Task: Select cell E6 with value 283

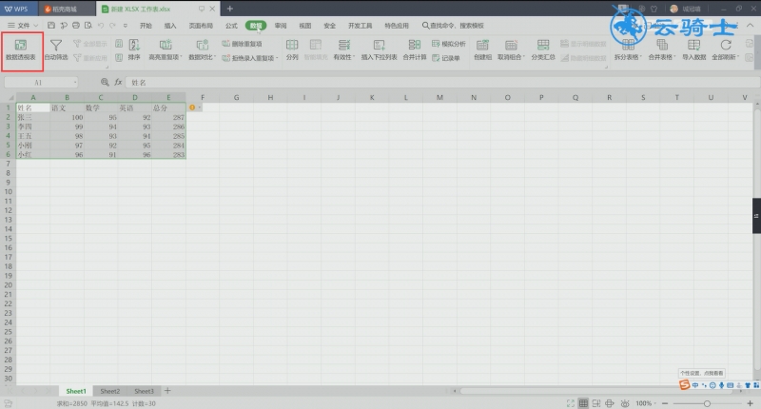Action: click(x=168, y=154)
